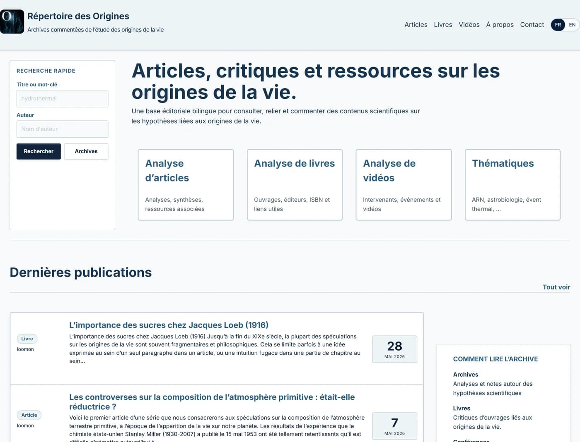The height and width of the screenshot is (442, 580).
Task: Click the 28 MAI 2026 date badge
Action: pyautogui.click(x=394, y=349)
